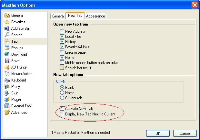Switch to the Appearance tab
This screenshot has width=200, height=140.
coord(95,16)
